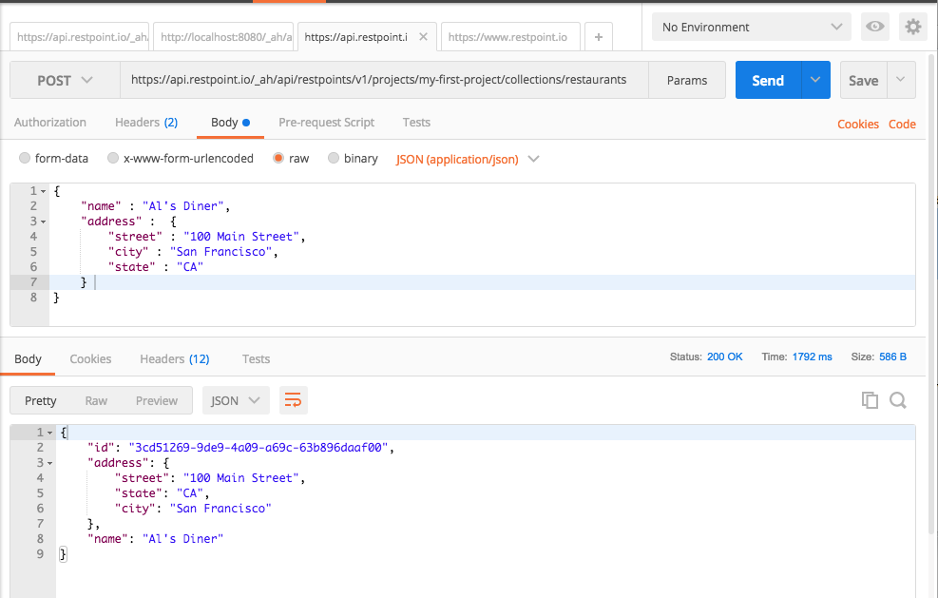Viewport: 938px width, 598px height.
Task: Open the response Tests tab
Action: pyautogui.click(x=256, y=358)
